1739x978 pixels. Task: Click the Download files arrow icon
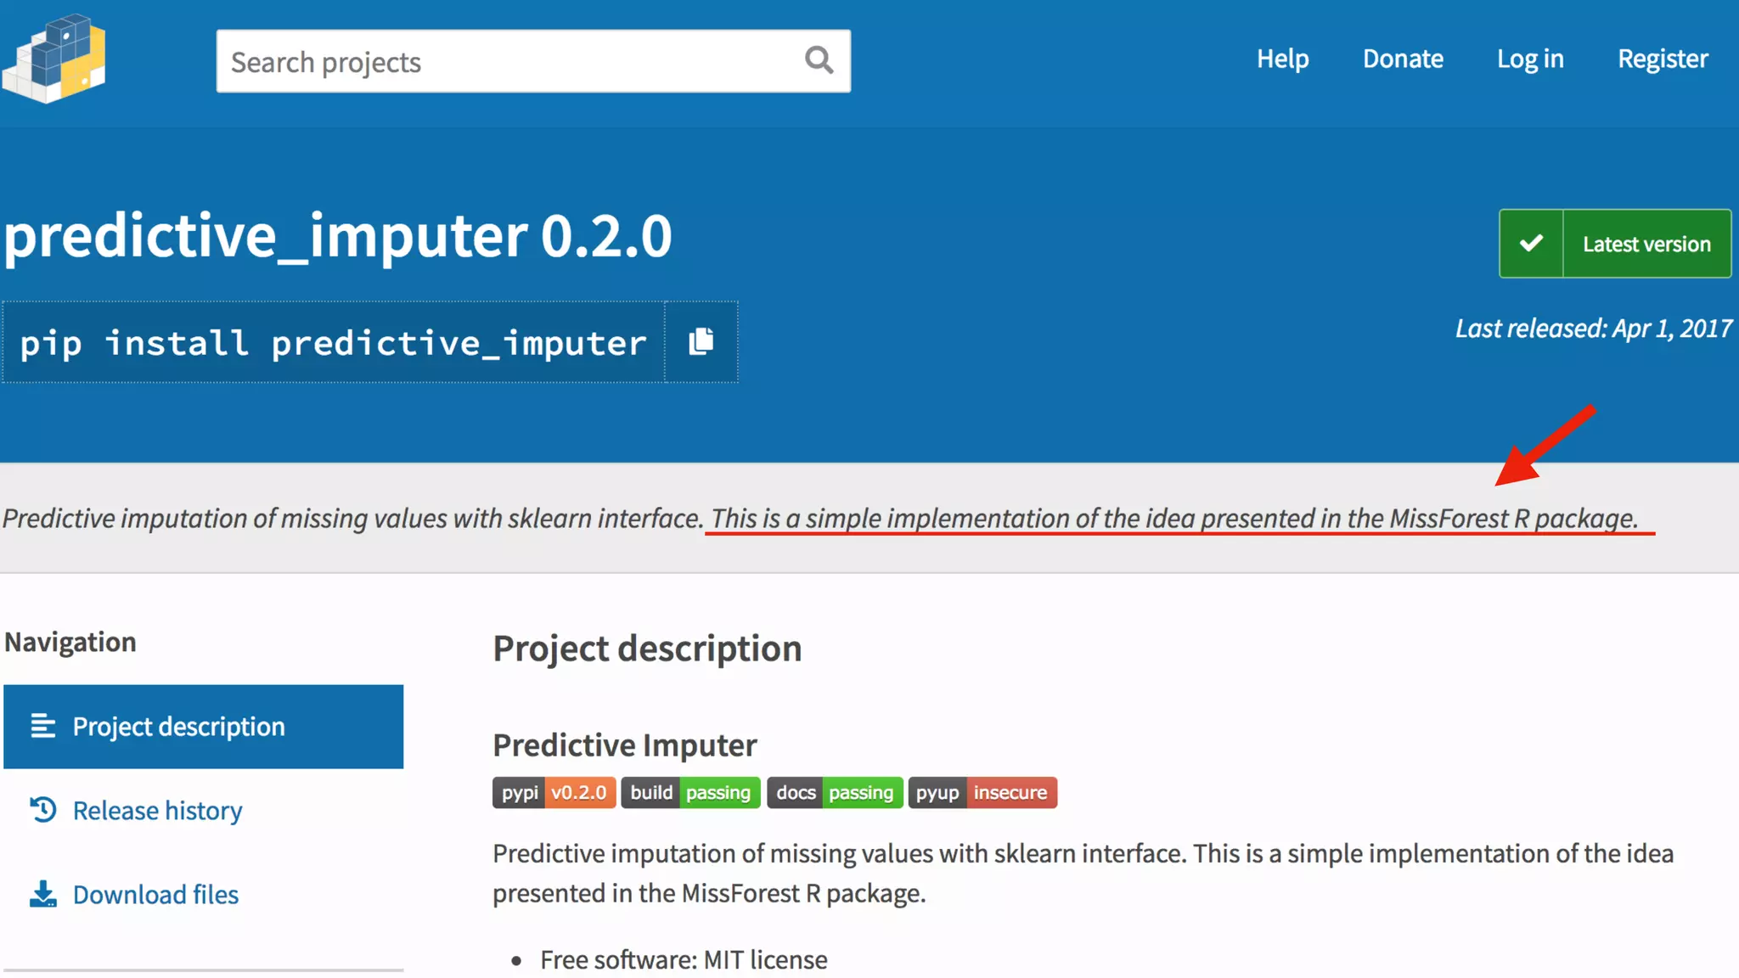click(43, 894)
